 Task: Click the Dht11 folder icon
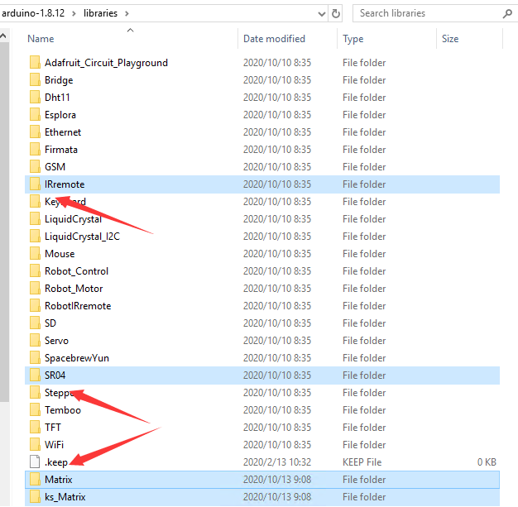click(35, 97)
